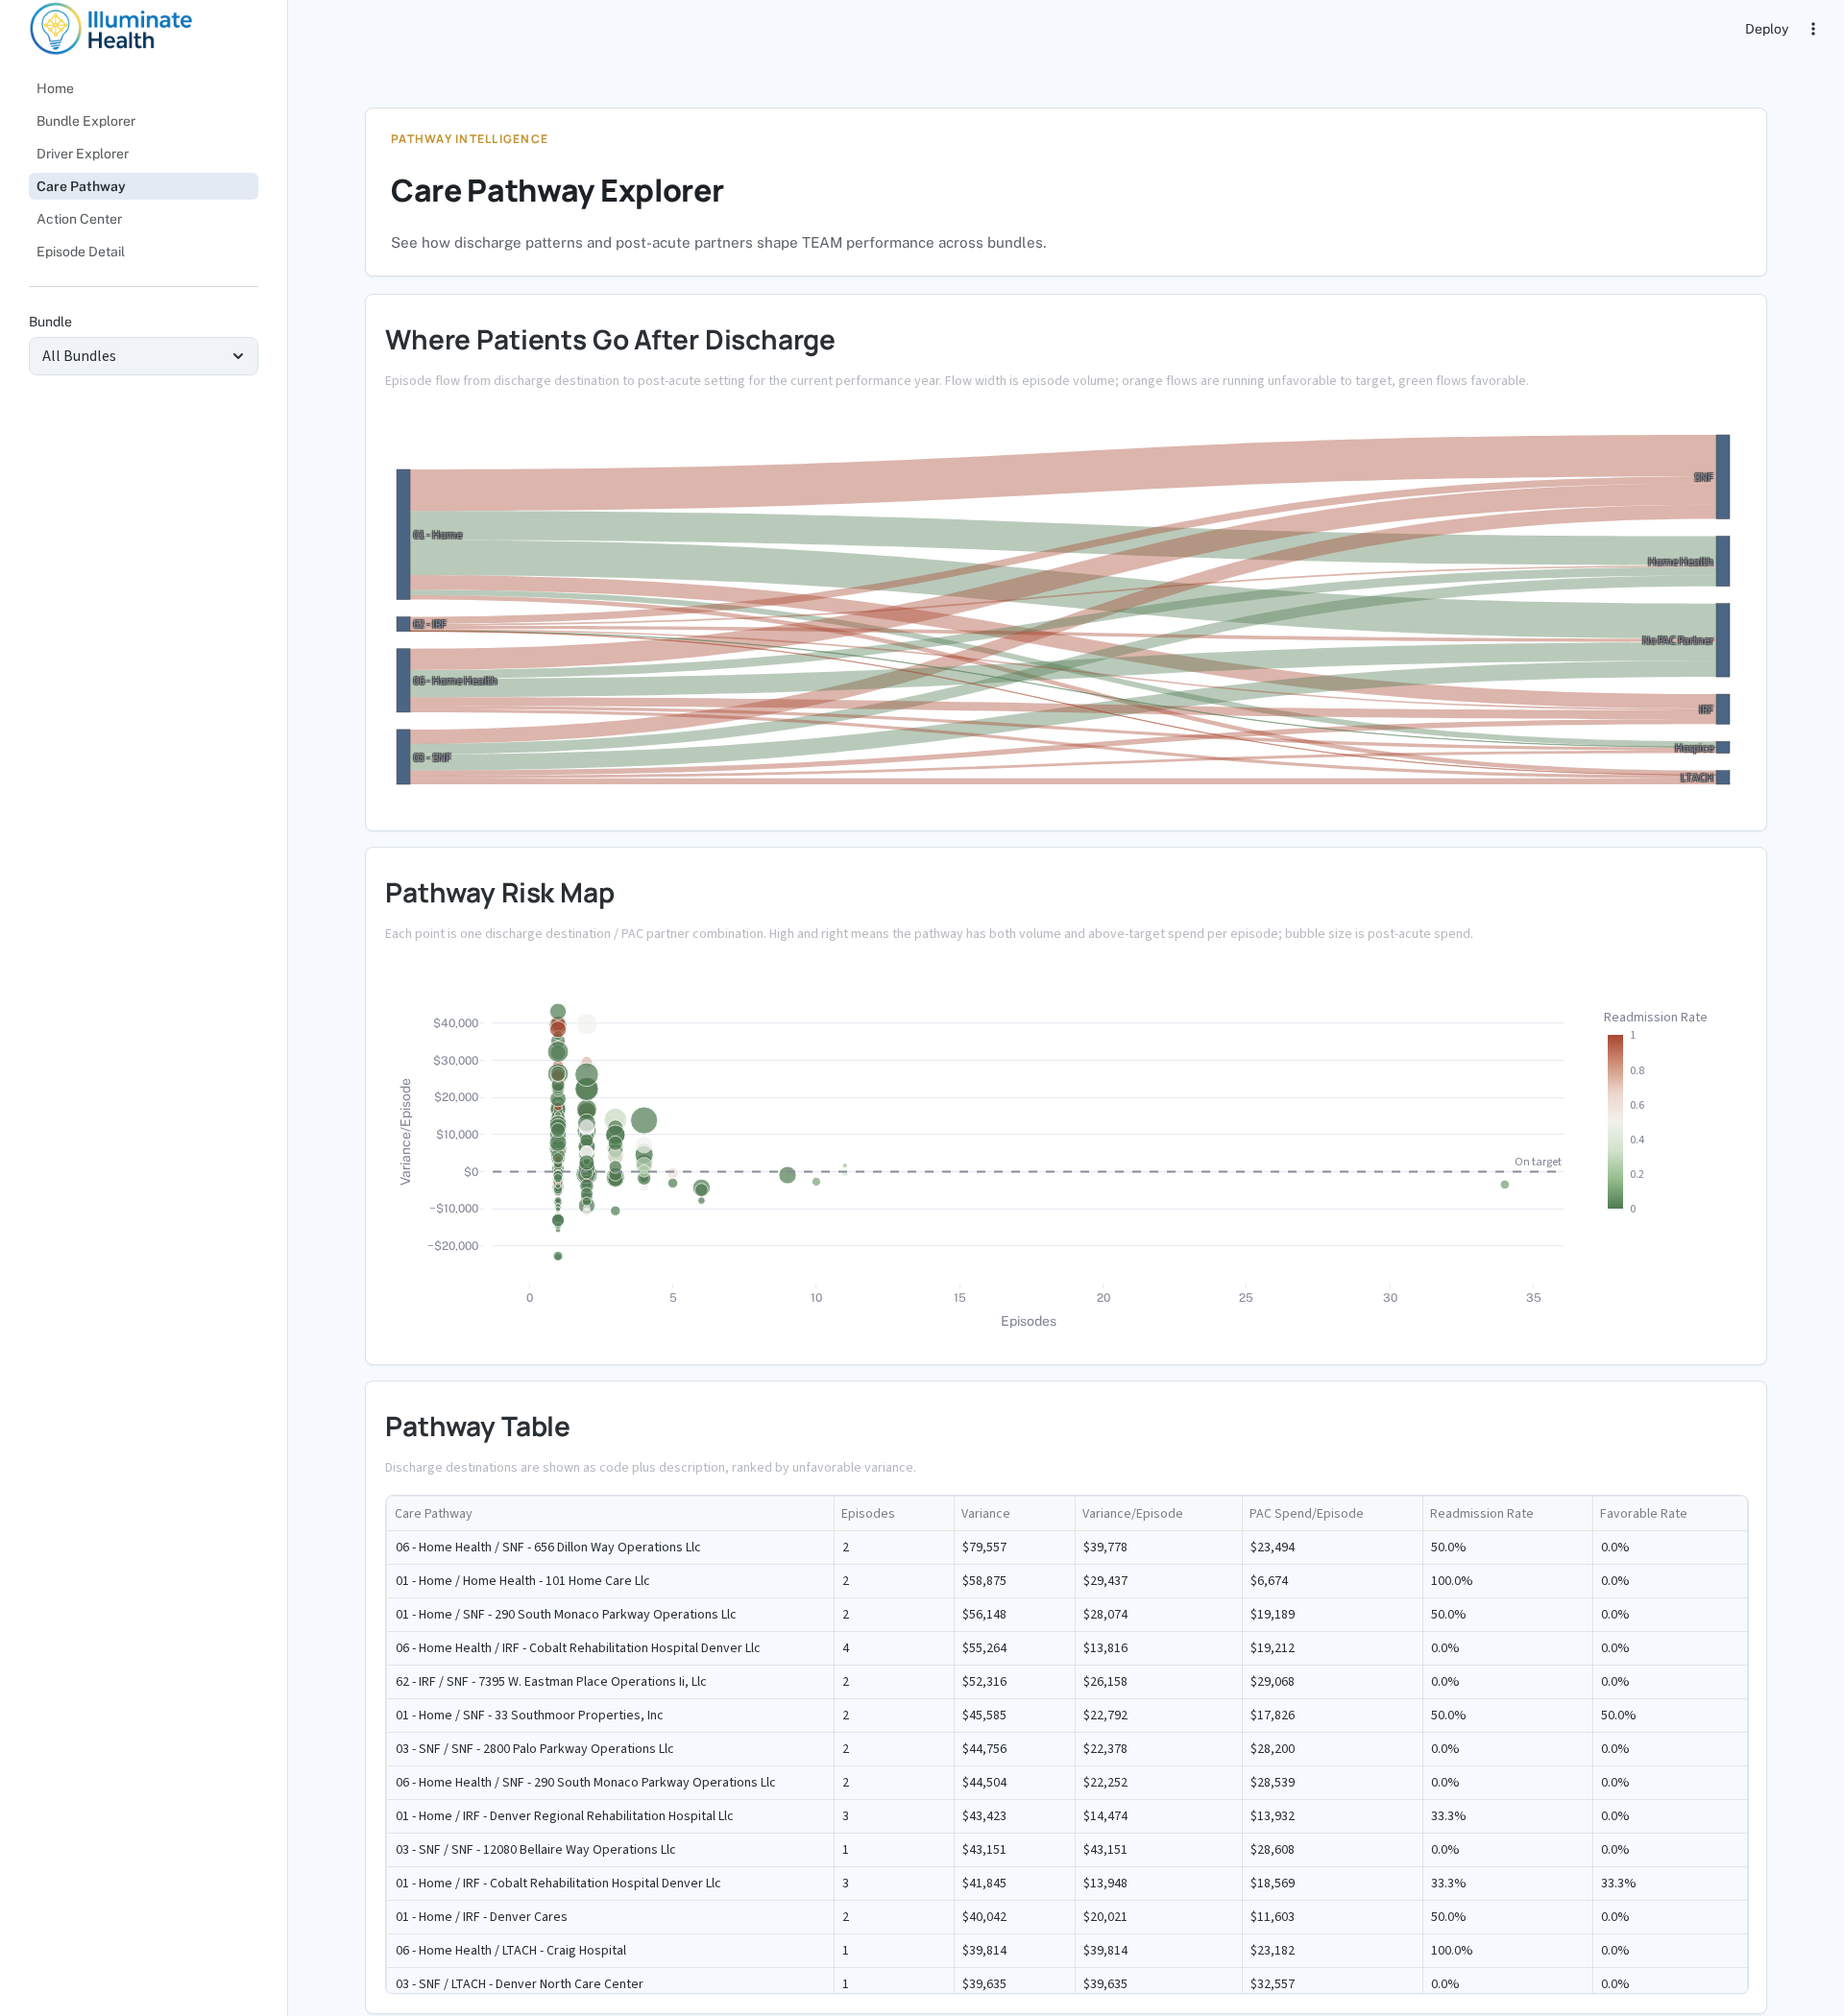Sort by Readmission Rate column header
This screenshot has height=2016, width=1844.
pyautogui.click(x=1507, y=1513)
